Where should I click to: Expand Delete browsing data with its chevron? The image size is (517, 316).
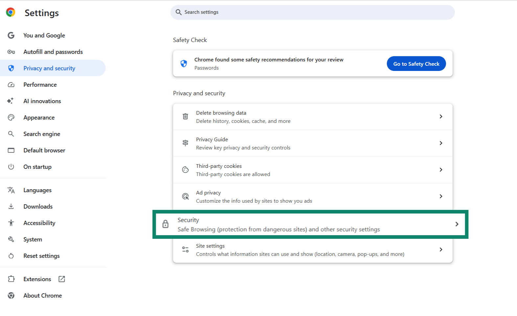(x=441, y=117)
